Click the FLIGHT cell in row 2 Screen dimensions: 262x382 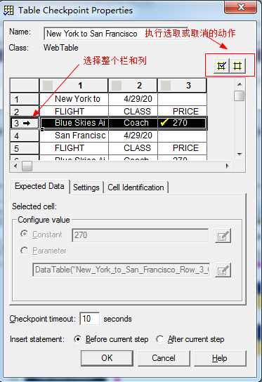point(74,112)
